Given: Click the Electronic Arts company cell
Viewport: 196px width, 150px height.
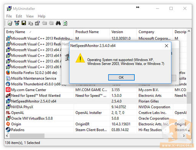Looking at the screenshot, I should (150, 96).
